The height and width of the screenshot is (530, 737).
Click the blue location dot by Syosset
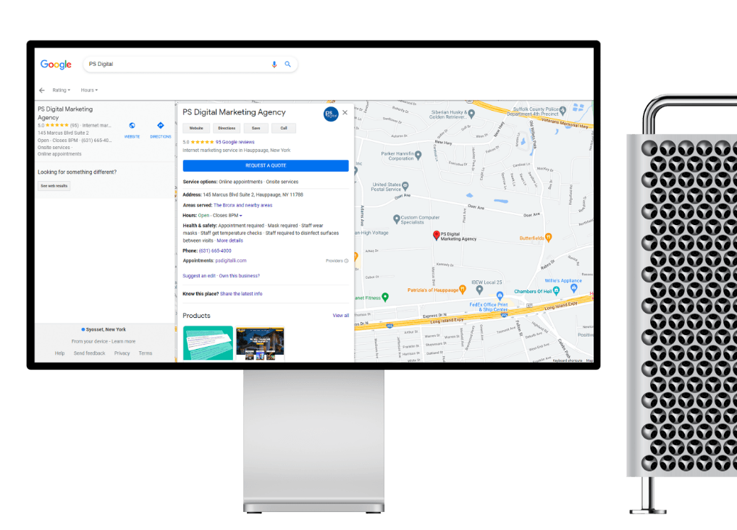[x=83, y=329]
